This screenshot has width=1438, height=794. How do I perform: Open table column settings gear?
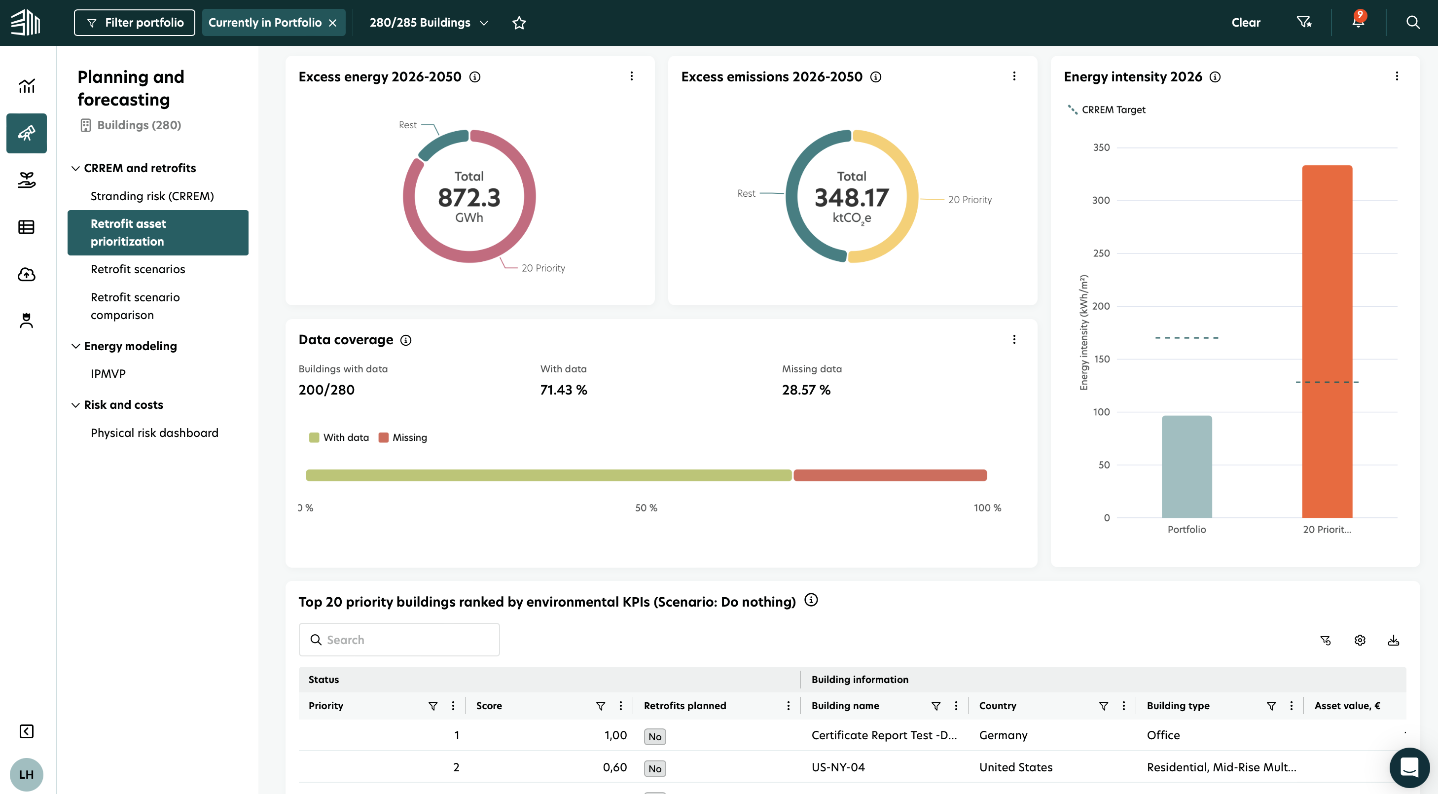[x=1360, y=640]
